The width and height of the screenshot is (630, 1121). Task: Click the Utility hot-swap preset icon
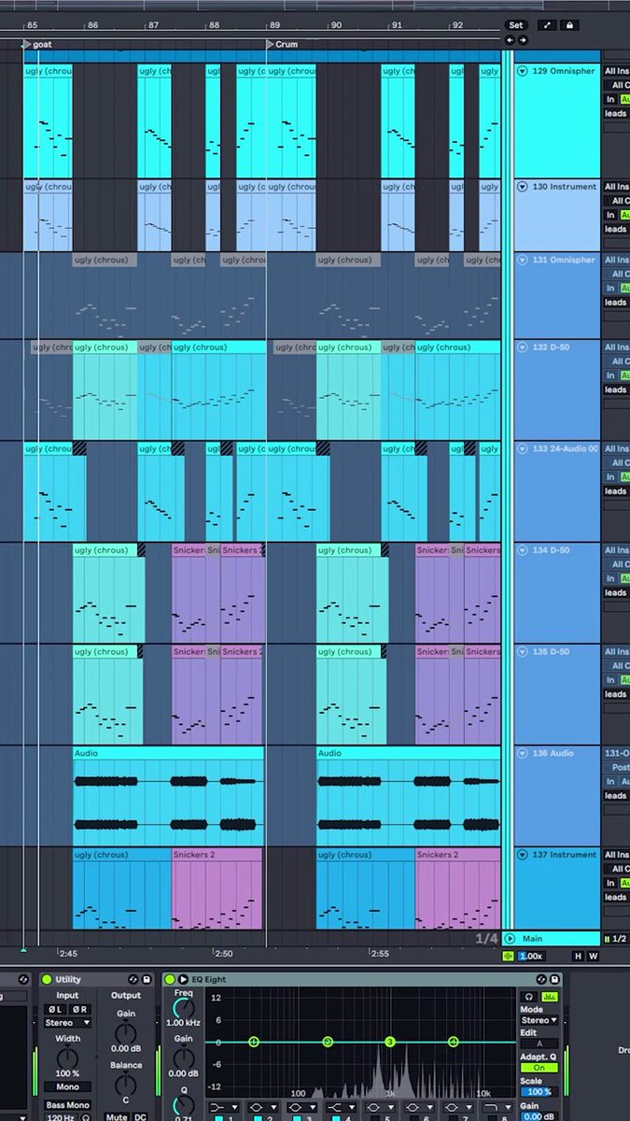[133, 979]
